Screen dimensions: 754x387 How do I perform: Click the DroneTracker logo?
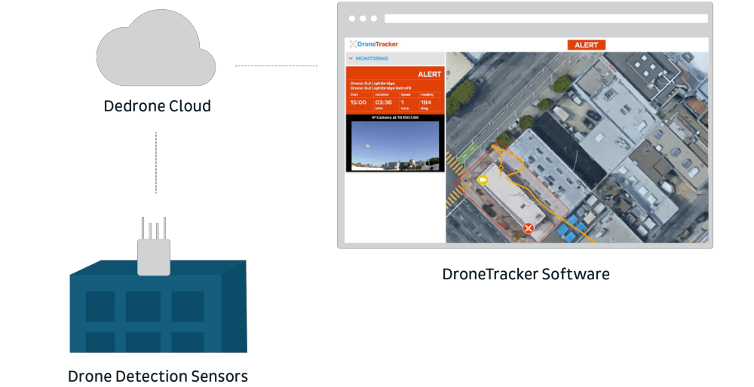tap(373, 44)
